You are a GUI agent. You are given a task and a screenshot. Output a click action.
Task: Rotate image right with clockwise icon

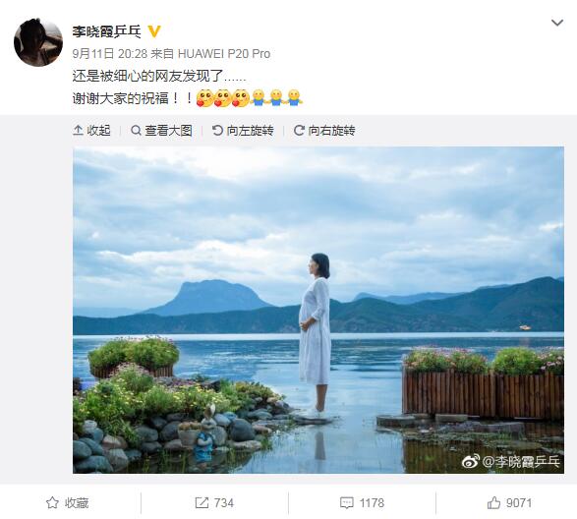(299, 131)
